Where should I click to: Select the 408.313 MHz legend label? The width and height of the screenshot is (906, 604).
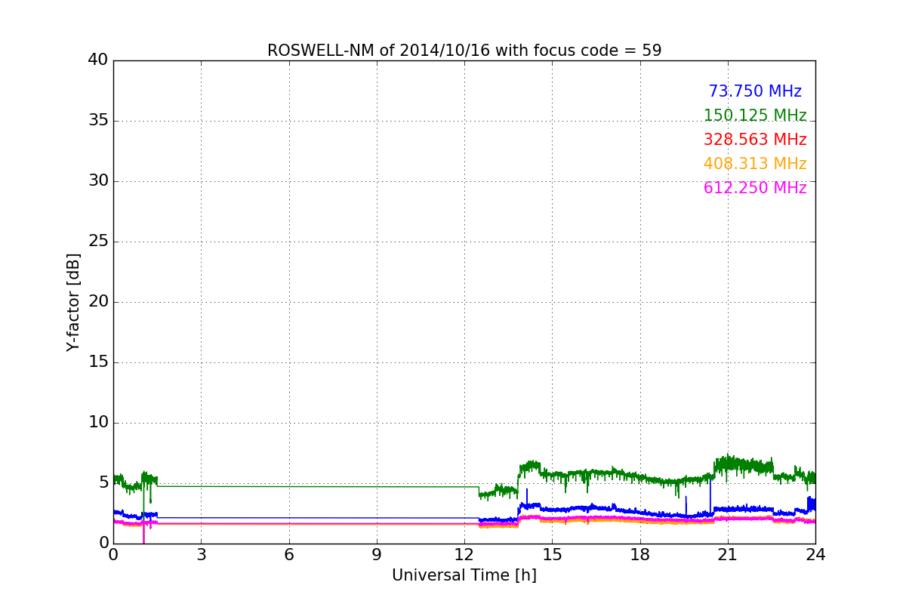pos(755,164)
